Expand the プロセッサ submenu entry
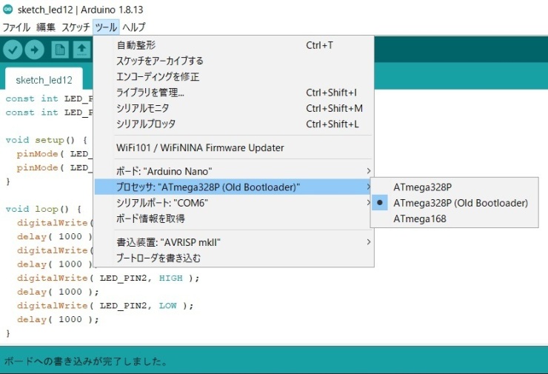Image resolution: width=548 pixels, height=374 pixels. tap(234, 187)
